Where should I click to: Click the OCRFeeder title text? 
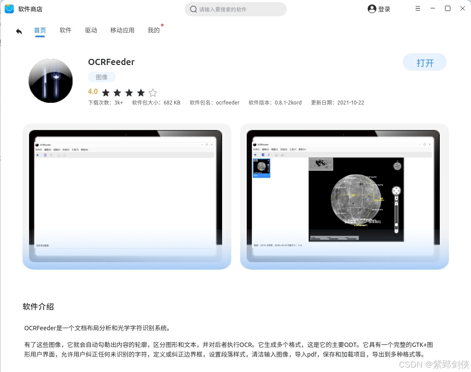111,62
